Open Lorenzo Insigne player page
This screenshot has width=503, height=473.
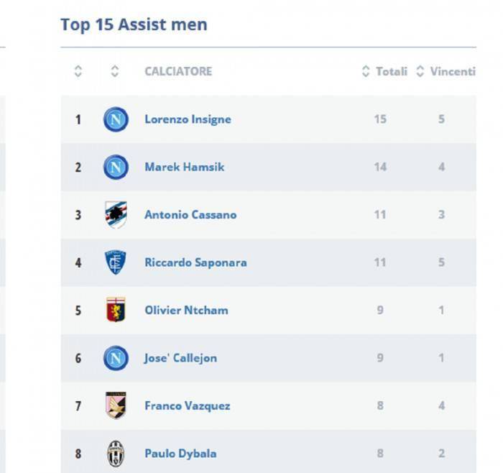point(188,119)
